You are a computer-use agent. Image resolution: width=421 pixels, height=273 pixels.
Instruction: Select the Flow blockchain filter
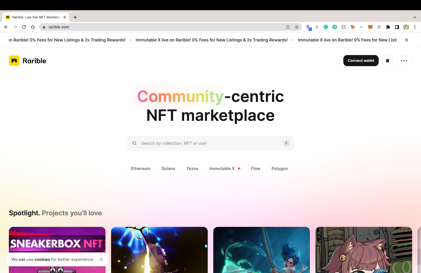(256, 168)
